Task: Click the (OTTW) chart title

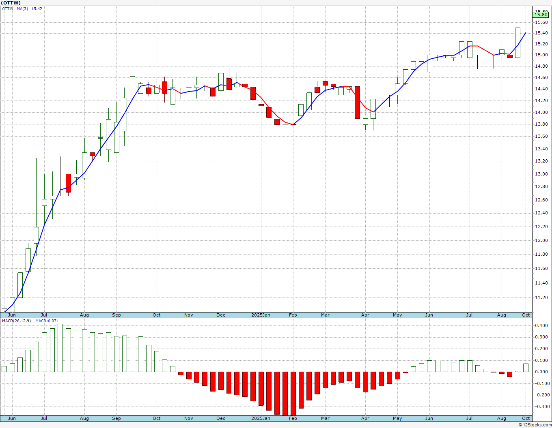Action: click(x=11, y=3)
